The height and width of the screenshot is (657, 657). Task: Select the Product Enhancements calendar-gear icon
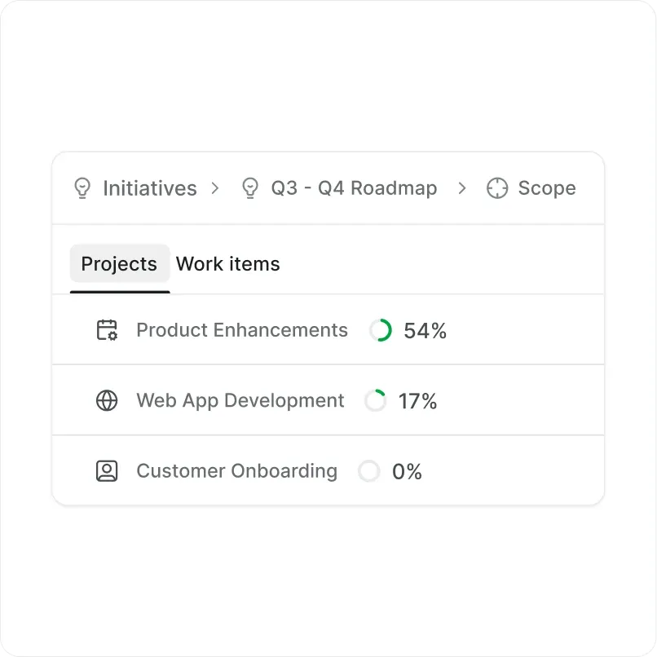(x=107, y=330)
